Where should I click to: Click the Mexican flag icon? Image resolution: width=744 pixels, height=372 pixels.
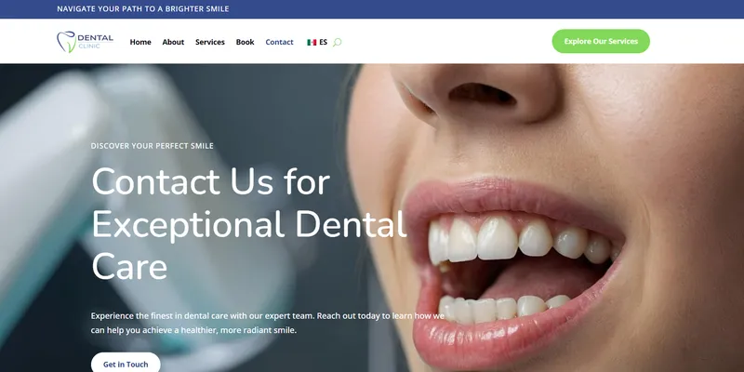point(312,42)
